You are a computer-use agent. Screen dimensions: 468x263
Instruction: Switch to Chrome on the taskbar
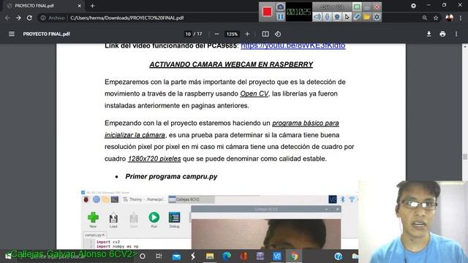click(294, 256)
